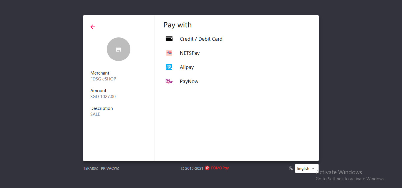The height and width of the screenshot is (188, 402).
Task: Click the FDSG eSHOP merchant name
Action: pyautogui.click(x=103, y=79)
